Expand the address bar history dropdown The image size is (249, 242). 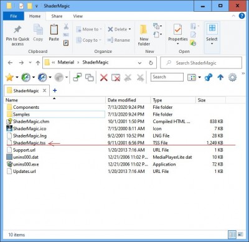point(139,63)
